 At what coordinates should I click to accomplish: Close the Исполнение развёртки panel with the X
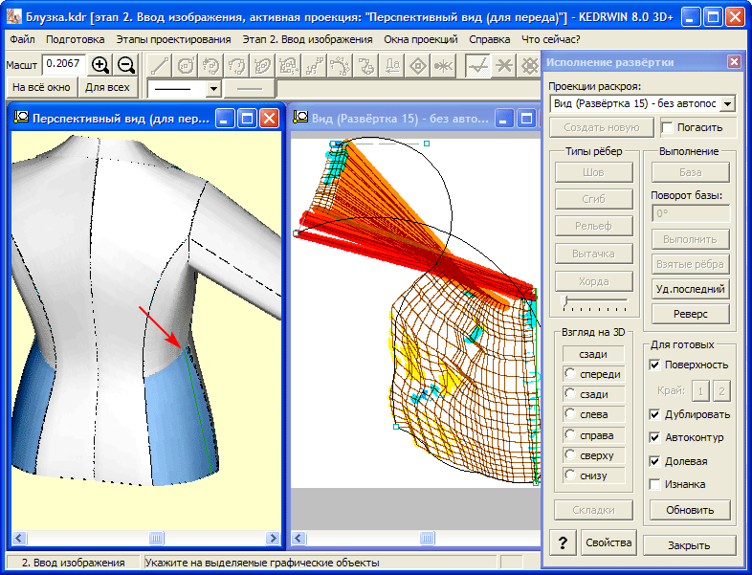coord(734,62)
